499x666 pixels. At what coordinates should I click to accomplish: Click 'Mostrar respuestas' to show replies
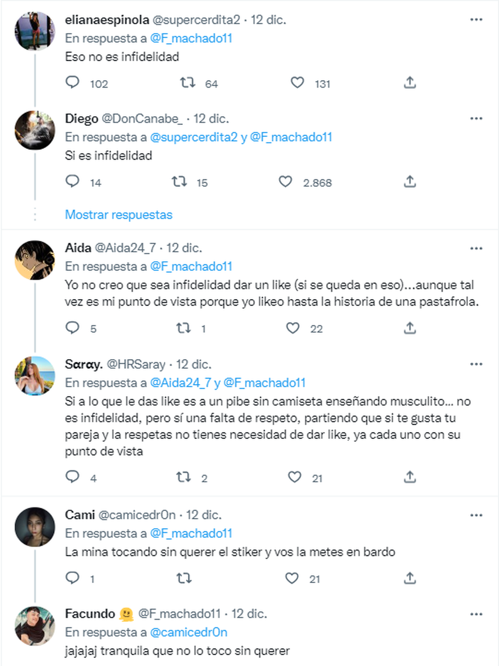click(119, 215)
